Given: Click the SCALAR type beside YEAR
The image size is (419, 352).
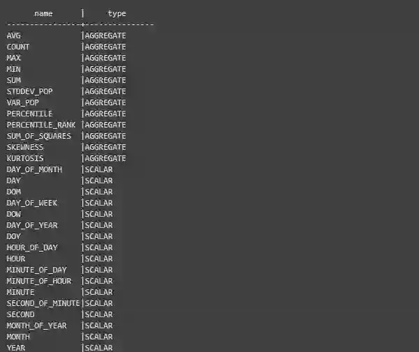Looking at the screenshot, I should point(98,348).
